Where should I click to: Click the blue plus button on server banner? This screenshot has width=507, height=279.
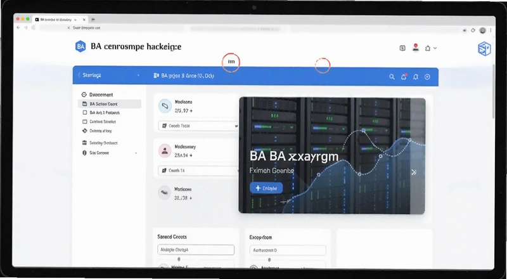(x=266, y=188)
